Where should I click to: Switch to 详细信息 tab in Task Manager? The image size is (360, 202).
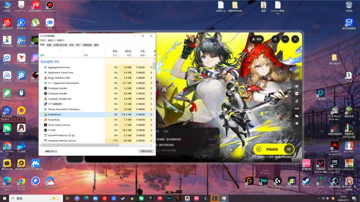87,45
